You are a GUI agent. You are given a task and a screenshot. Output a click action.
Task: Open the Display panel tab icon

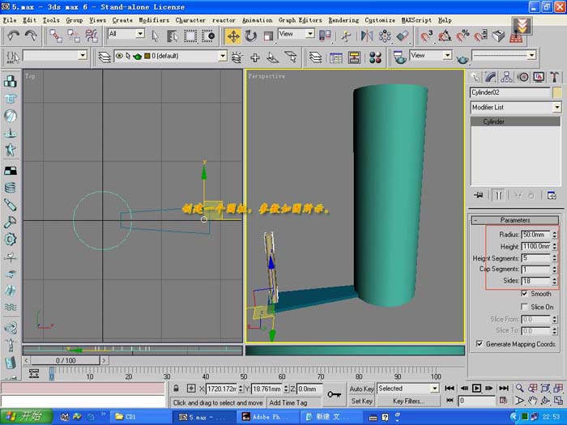[x=539, y=77]
